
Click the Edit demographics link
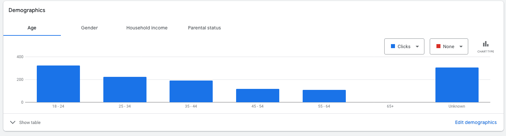[x=476, y=122]
